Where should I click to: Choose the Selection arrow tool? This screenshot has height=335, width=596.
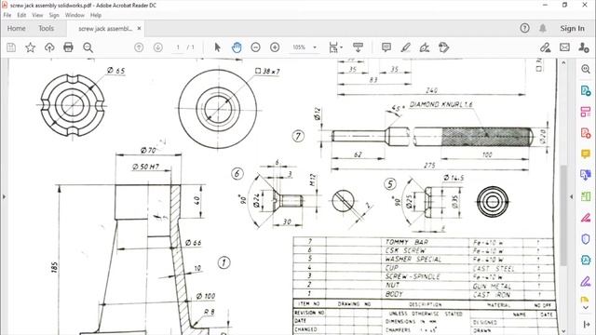(217, 47)
